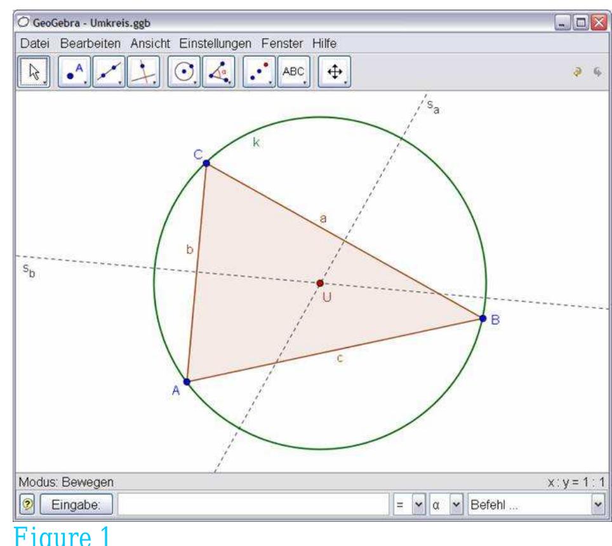Click into the Eingabe input field

tap(253, 505)
